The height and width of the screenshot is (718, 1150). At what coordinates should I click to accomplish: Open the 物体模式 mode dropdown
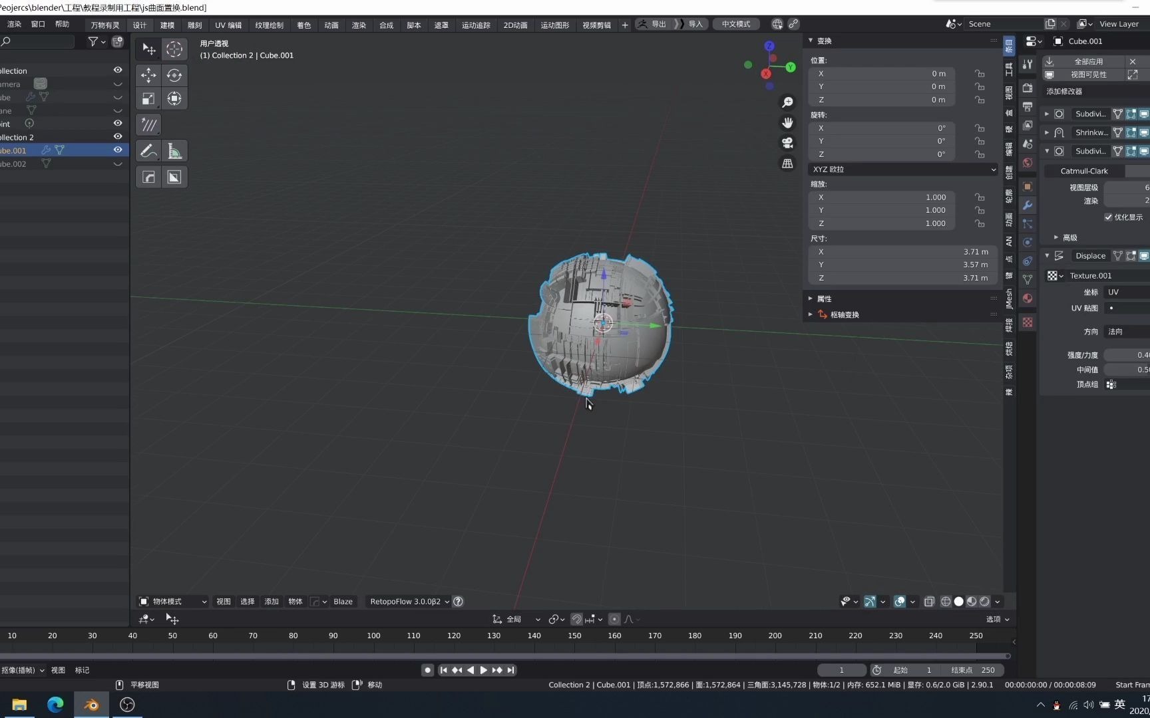coord(172,602)
